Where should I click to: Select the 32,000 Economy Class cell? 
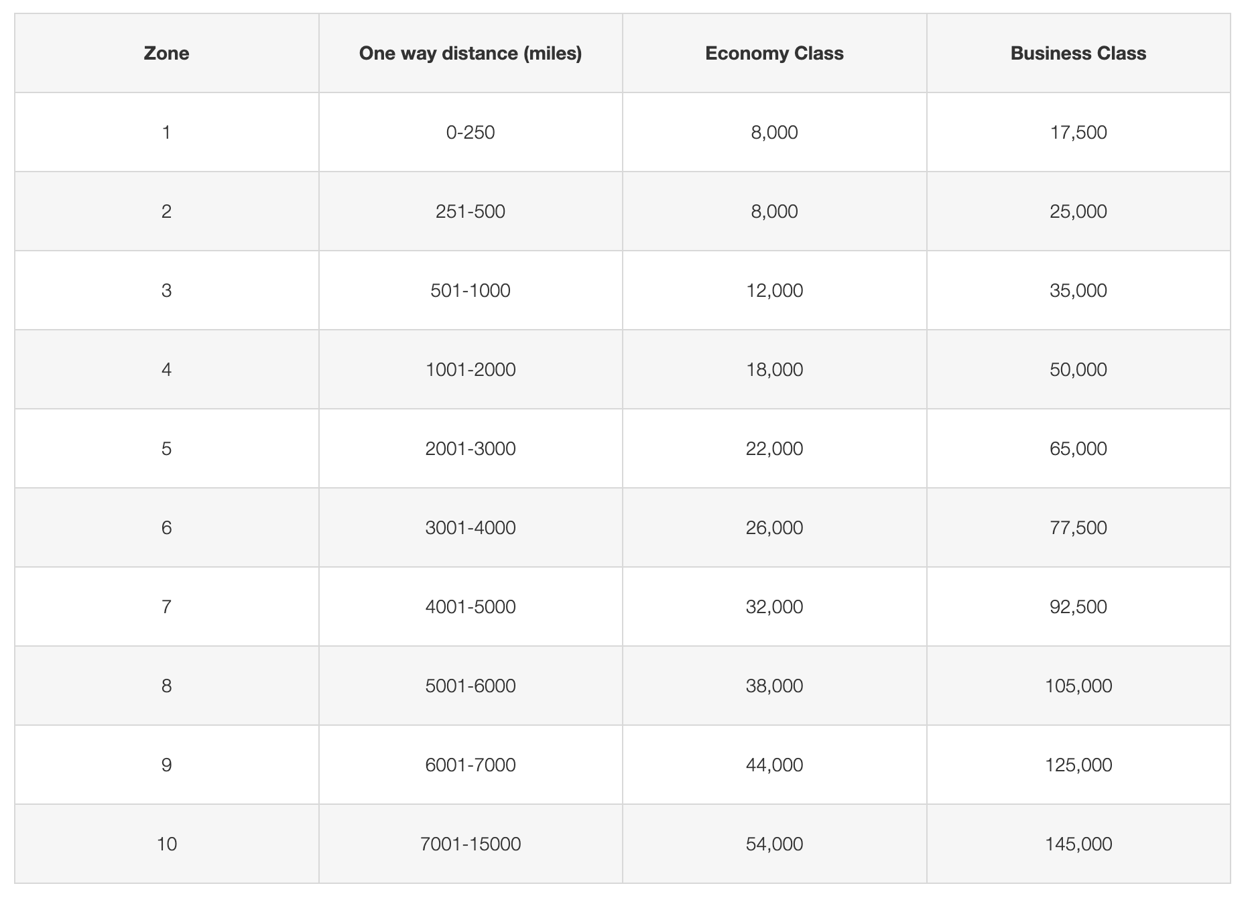774,607
